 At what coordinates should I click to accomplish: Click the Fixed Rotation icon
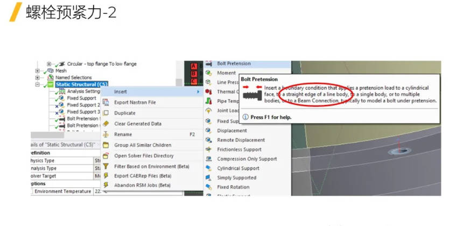pyautogui.click(x=208, y=187)
